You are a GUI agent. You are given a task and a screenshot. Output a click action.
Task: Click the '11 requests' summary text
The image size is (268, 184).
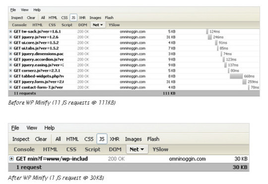(x=25, y=93)
